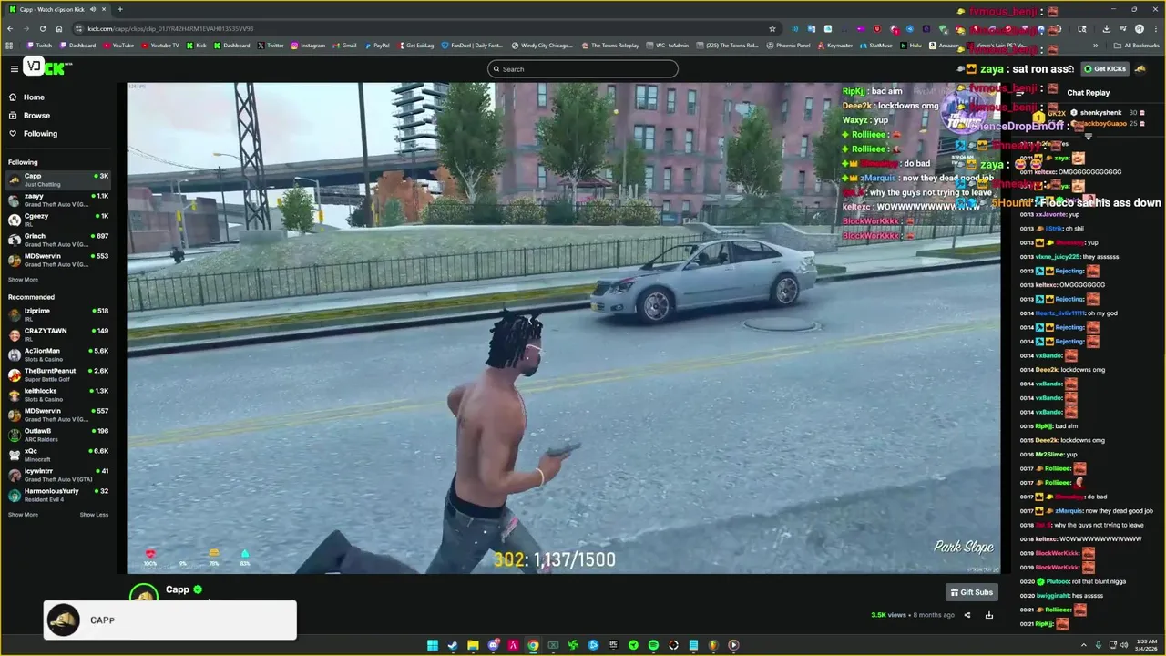
Task: Open Cgeezy's IRL stream
Action: point(59,220)
